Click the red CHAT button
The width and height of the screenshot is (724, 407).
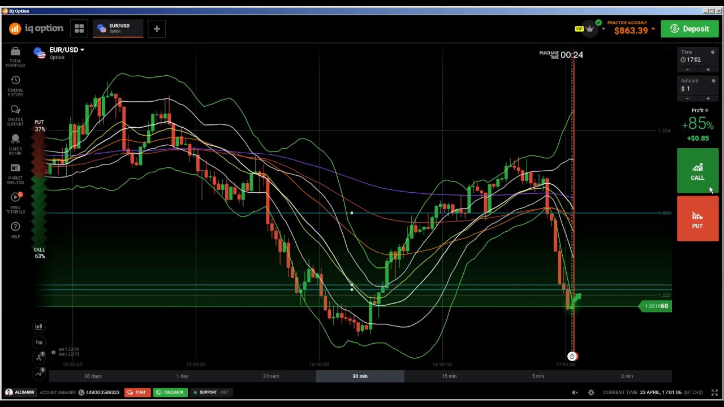click(x=137, y=392)
